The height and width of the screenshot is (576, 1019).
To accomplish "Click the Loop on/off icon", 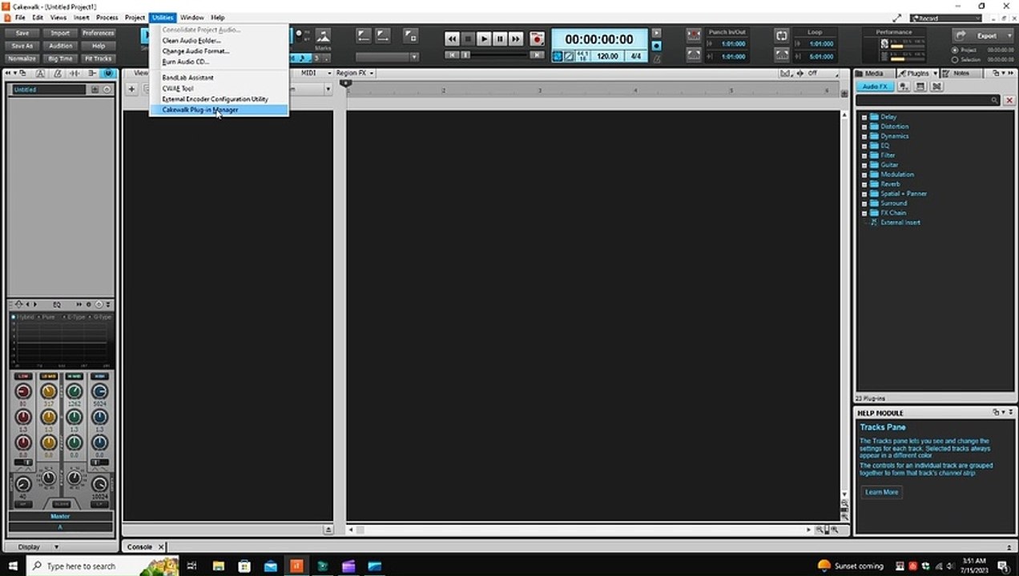I will pos(781,36).
